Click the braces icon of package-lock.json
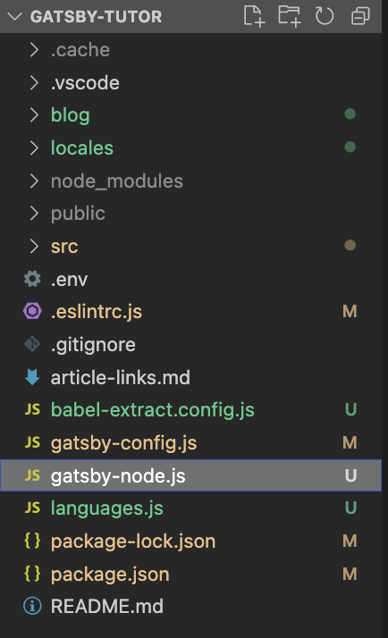 click(32, 541)
